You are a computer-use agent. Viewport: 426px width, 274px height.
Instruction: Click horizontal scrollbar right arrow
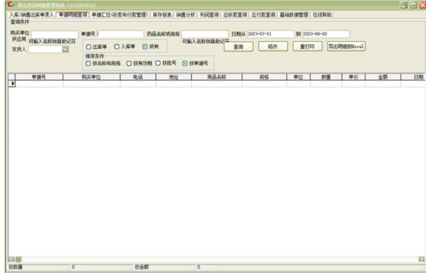[421, 259]
